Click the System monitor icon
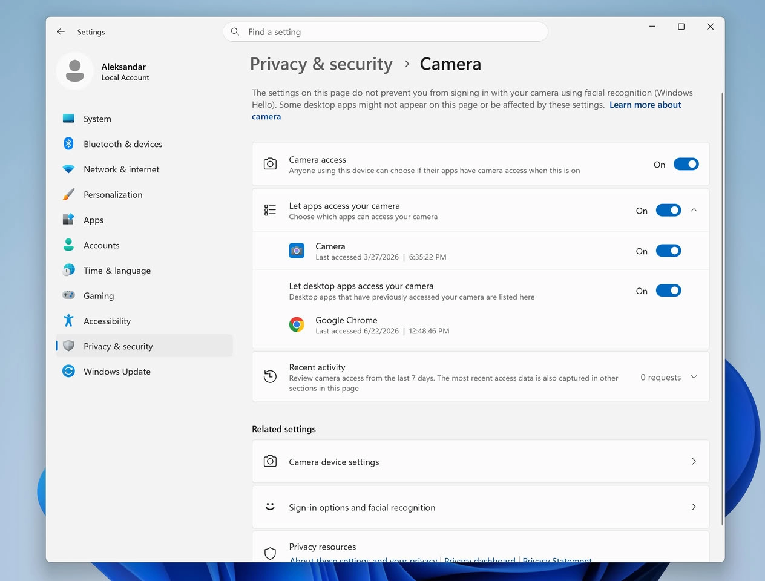This screenshot has height=581, width=765. tap(68, 119)
